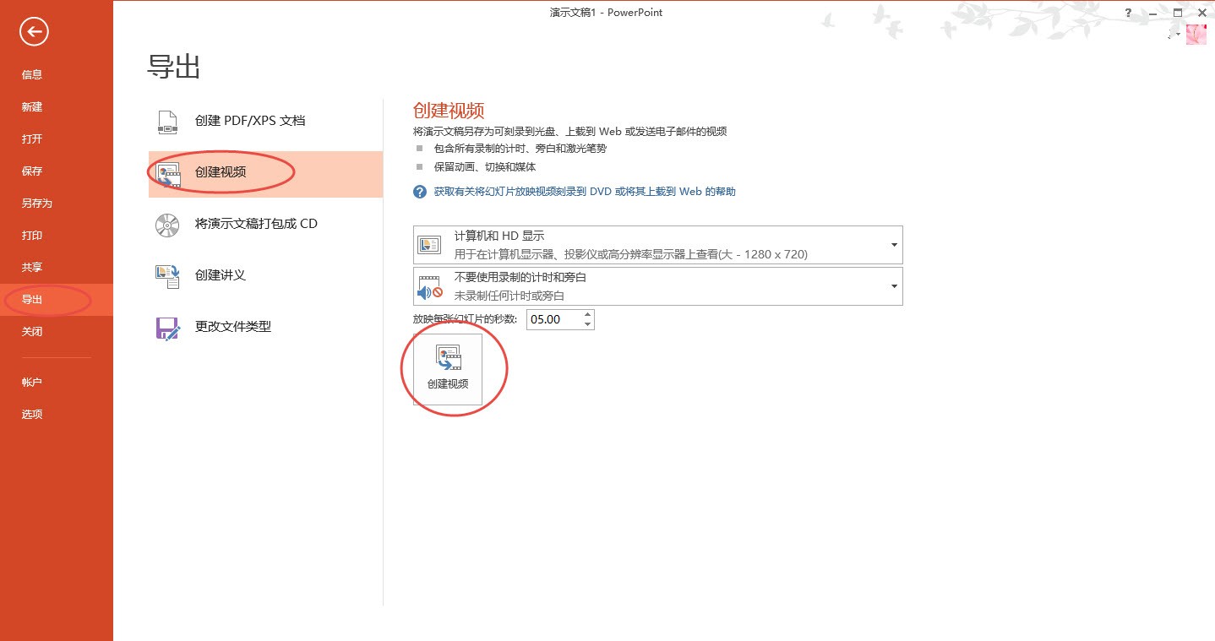Click the 创建视频 filmstrip icon in export list
Viewport: 1215px width, 641px height.
[166, 173]
